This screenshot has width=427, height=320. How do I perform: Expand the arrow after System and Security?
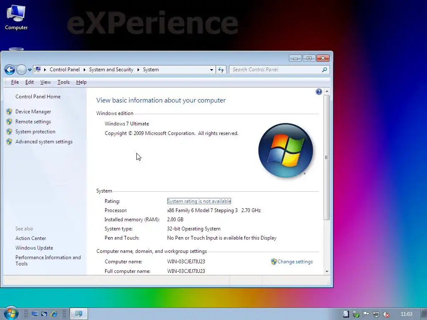138,70
